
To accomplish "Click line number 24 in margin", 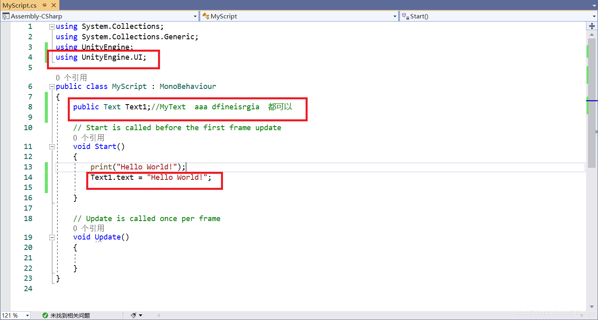I will [28, 289].
